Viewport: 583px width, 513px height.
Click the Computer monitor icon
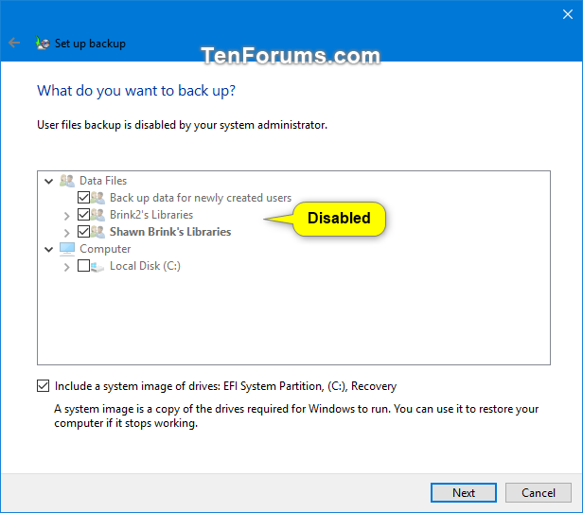(x=67, y=249)
